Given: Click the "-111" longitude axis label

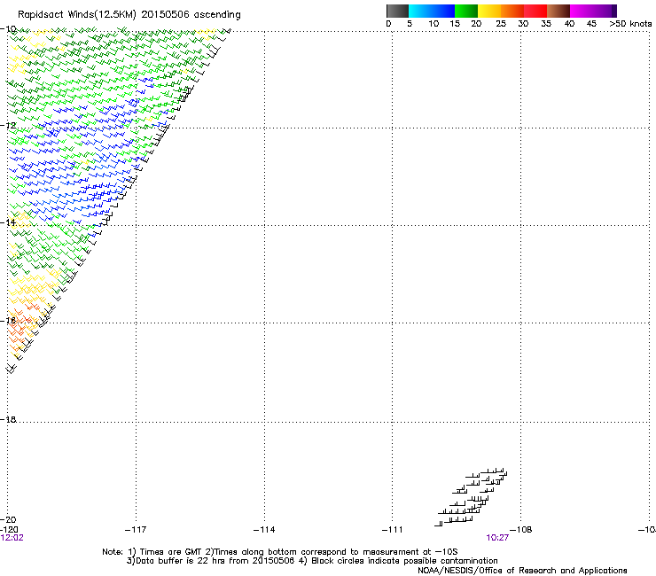Looking at the screenshot, I should coord(393,530).
